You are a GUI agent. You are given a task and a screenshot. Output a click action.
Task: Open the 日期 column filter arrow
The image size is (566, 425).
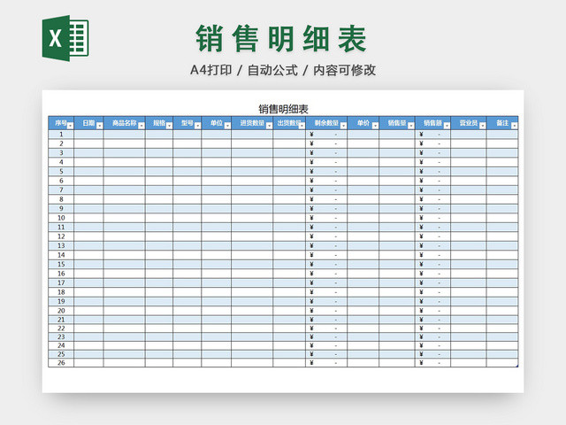click(x=100, y=126)
